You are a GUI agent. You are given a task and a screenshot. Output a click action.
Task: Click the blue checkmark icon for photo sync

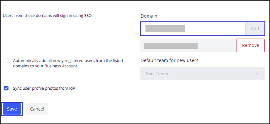tap(6, 88)
